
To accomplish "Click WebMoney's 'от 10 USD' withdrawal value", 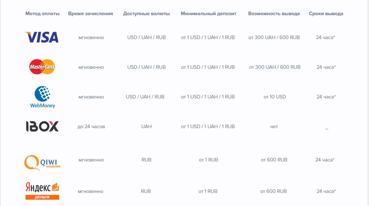I will click(x=274, y=97).
